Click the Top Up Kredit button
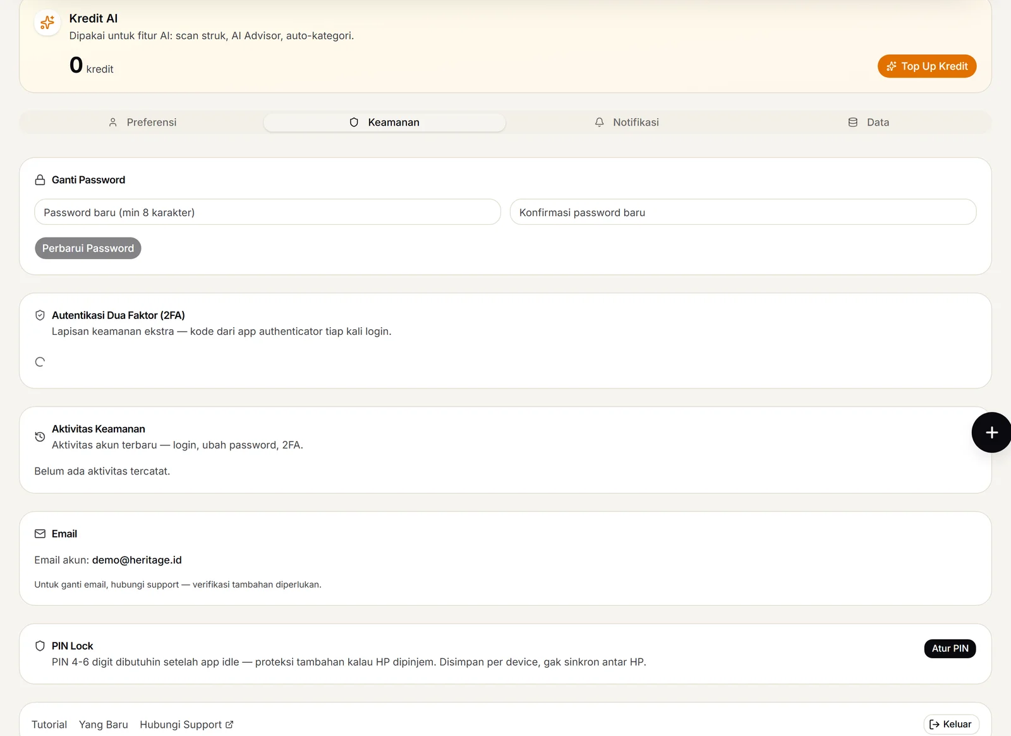1011x736 pixels. point(927,66)
